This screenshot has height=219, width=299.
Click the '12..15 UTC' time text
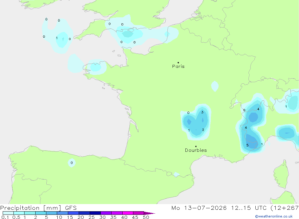(x=249, y=208)
